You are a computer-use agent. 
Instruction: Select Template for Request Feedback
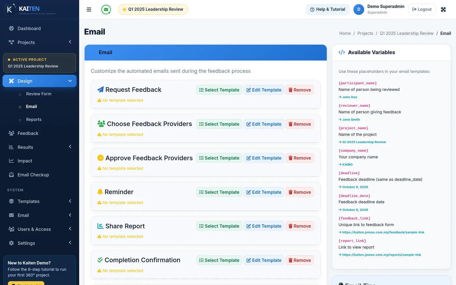pos(219,90)
